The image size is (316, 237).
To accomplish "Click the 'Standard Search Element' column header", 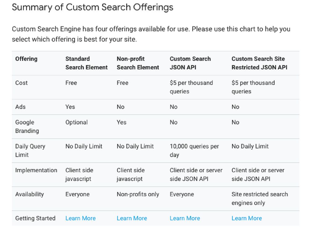I will point(86,63).
